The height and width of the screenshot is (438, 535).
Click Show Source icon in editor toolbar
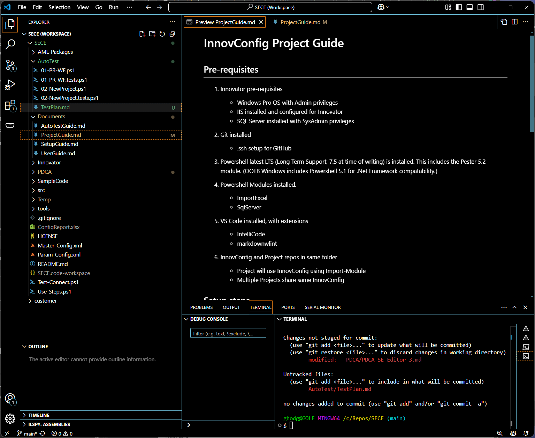[504, 22]
